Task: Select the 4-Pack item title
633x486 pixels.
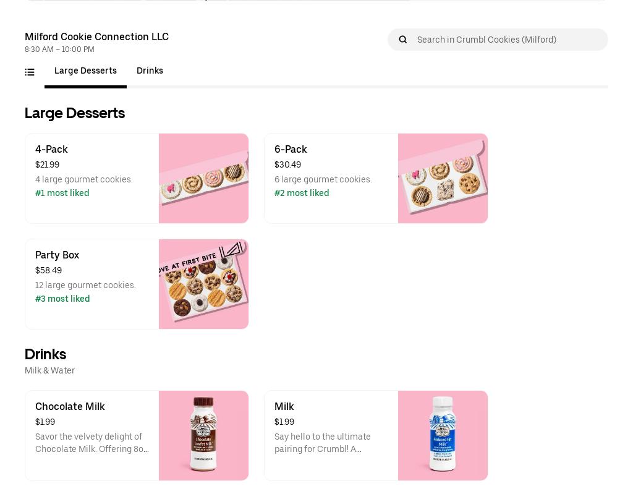Action: (51, 150)
